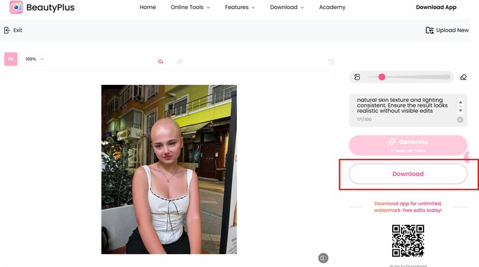Undo the last edit with pink arrow
Viewport: 479px width, 267px height.
pos(160,62)
